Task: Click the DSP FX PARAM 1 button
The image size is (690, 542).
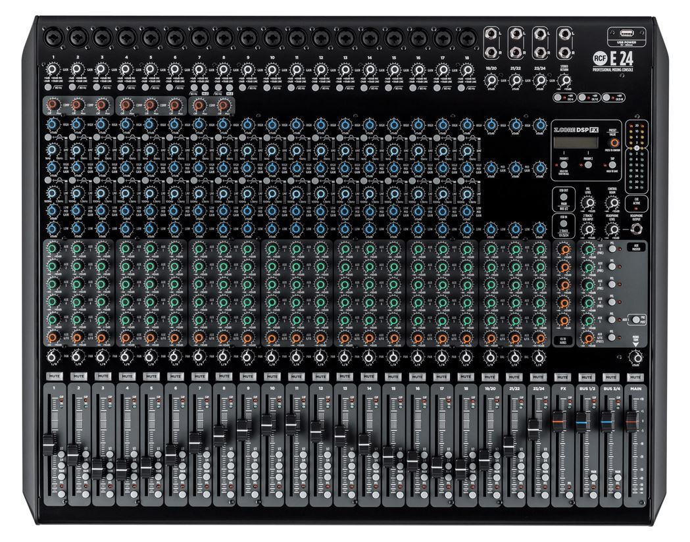Action: click(x=564, y=165)
